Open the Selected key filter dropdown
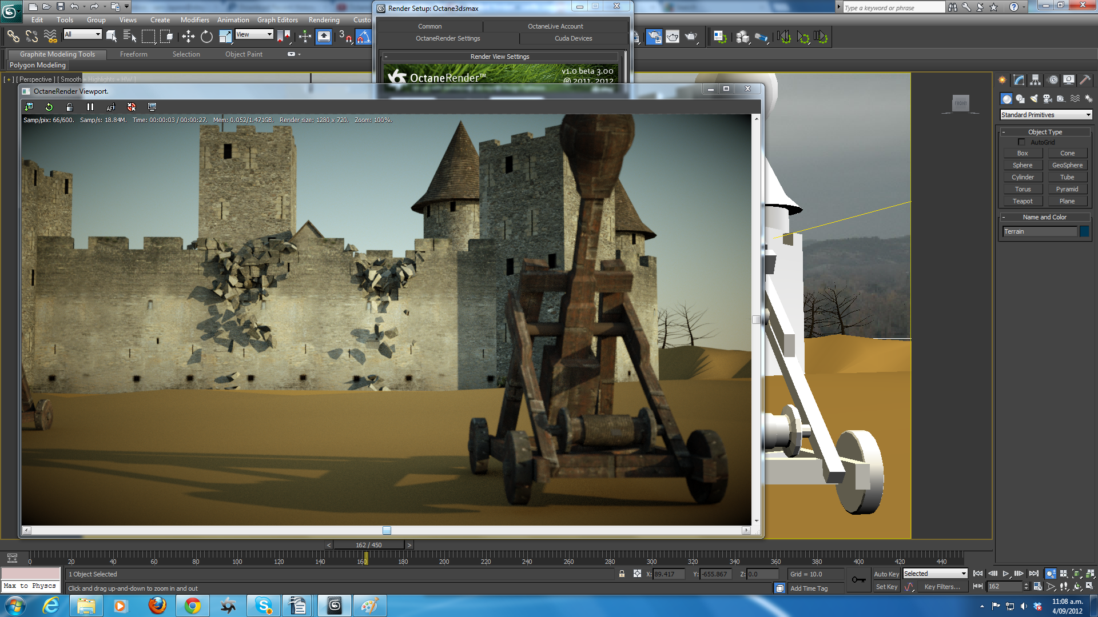Viewport: 1098px width, 617px height. [935, 574]
